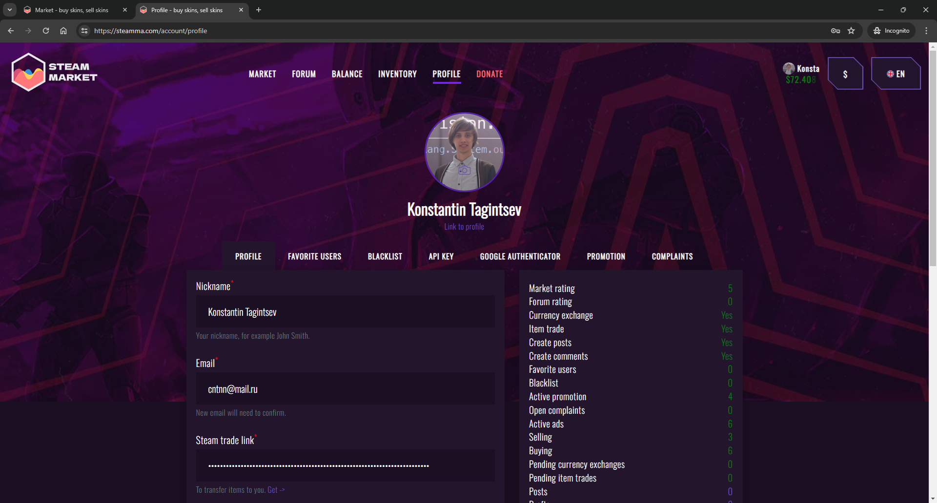Switch to the Market browser tab
The image size is (937, 503).
click(72, 10)
